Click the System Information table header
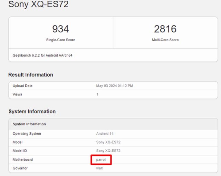221x176 pixels. tap(29, 124)
